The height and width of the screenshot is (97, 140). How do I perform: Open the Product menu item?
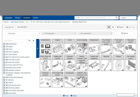(x=17, y=18)
